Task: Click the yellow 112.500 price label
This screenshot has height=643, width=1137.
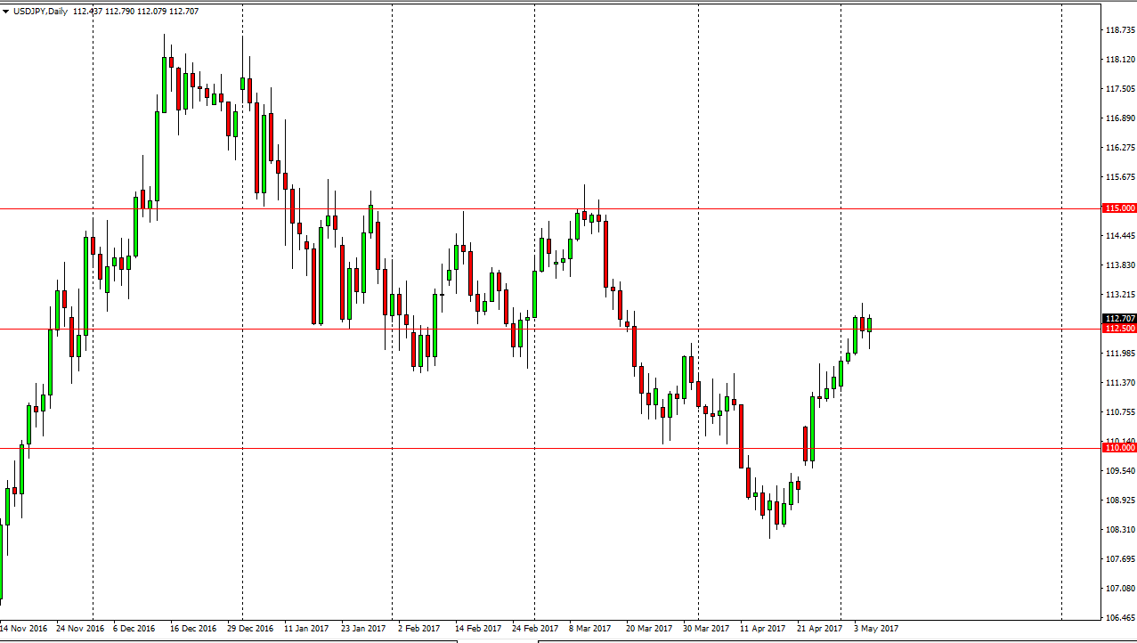Action: point(1119,328)
